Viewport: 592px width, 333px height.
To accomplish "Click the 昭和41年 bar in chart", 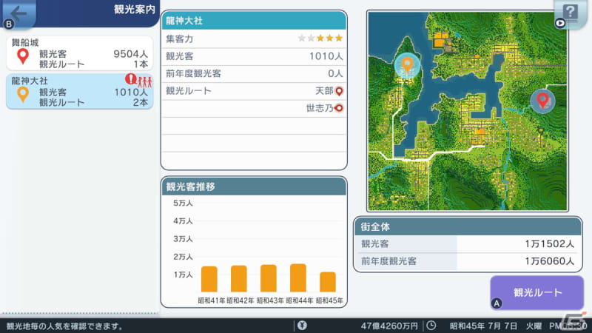I will pos(209,279).
